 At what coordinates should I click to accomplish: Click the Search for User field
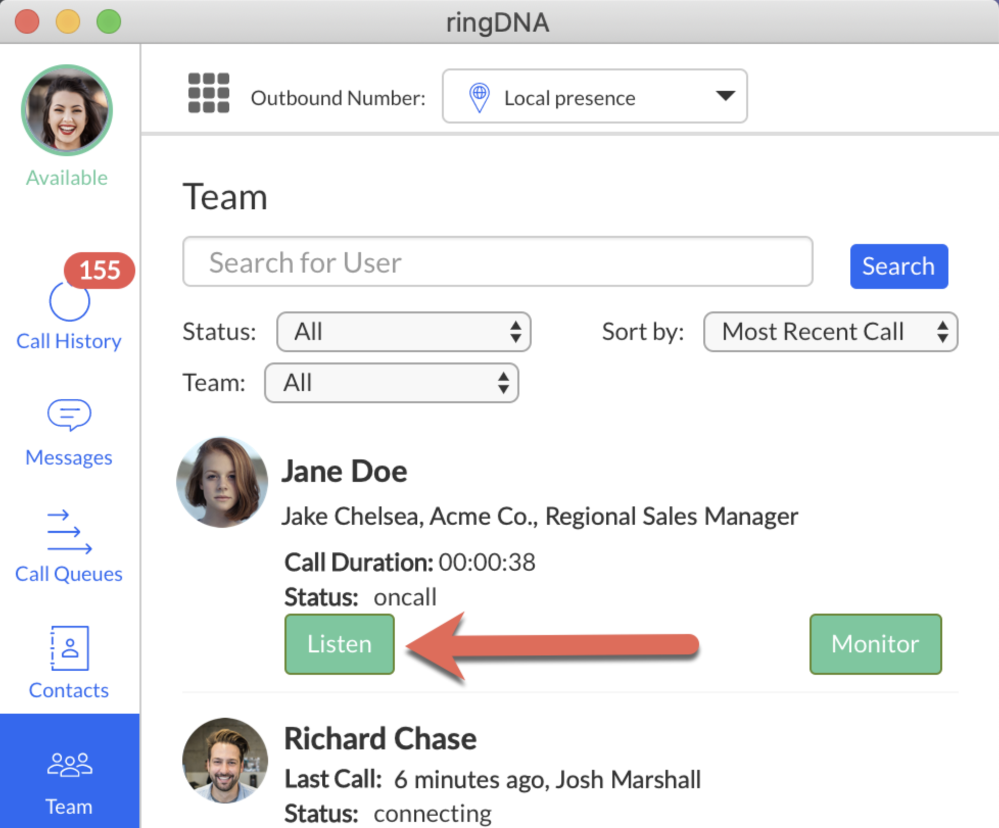pos(497,262)
